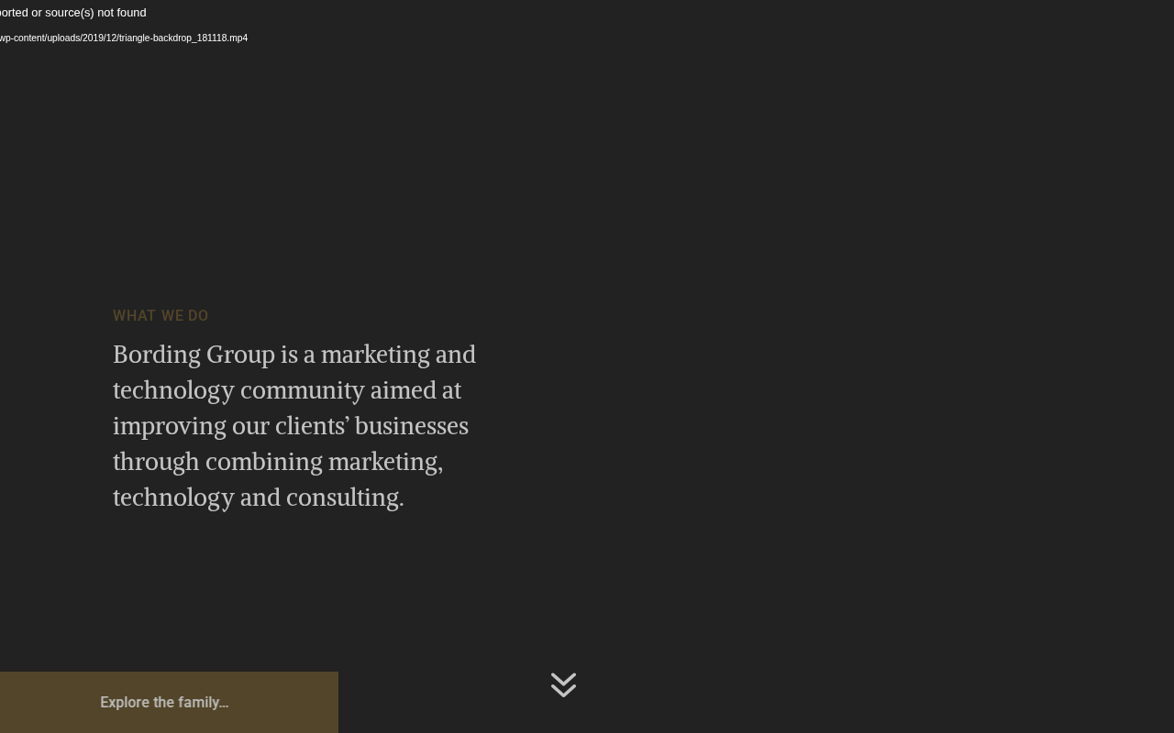
Task: Click the line "through combining marketing,"
Action: pyautogui.click(x=278, y=462)
